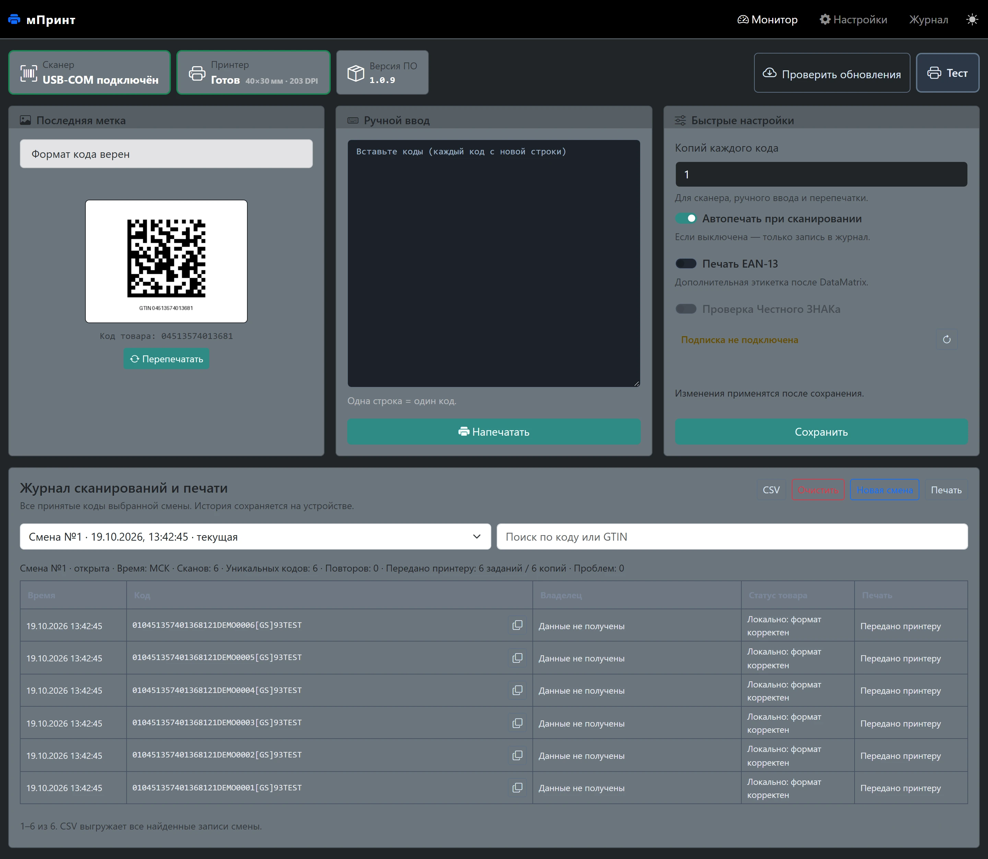Copy code ending DEMO00004 via copy icon
988x859 pixels.
[x=517, y=690]
